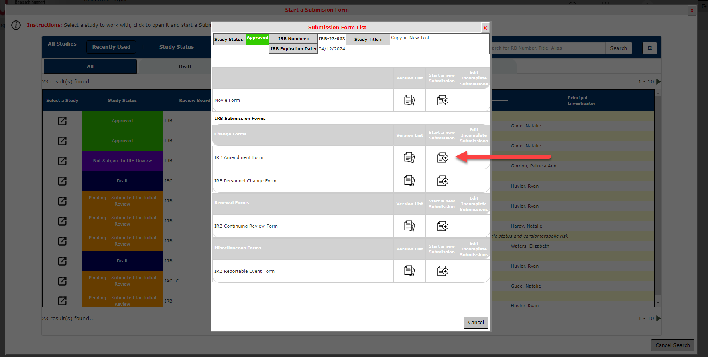Switch to the All Studies tab
Viewport: 708px width, 357px height.
tap(62, 44)
